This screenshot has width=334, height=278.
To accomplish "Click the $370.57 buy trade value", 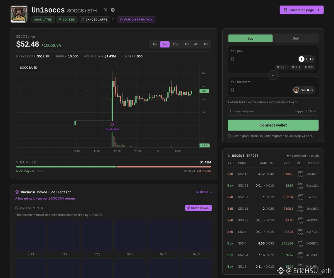I will (x=288, y=255).
